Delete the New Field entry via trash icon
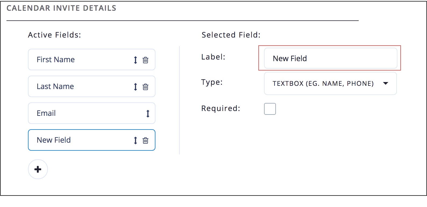427x207 pixels. click(x=145, y=141)
